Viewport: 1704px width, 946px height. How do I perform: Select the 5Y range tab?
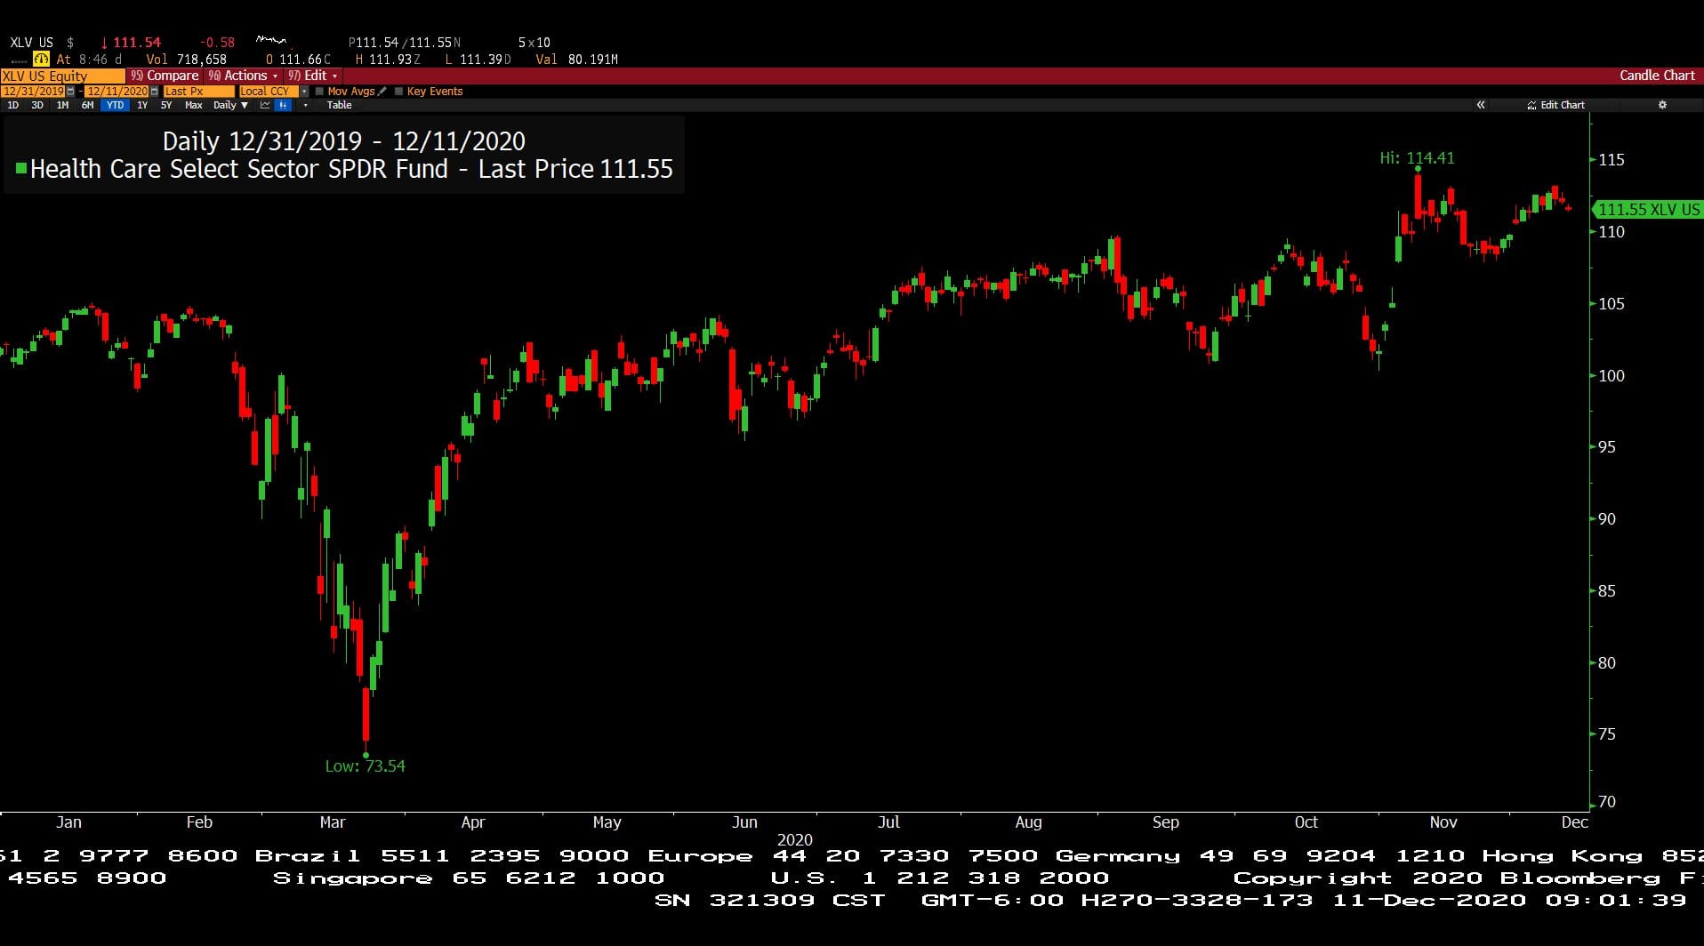click(166, 105)
